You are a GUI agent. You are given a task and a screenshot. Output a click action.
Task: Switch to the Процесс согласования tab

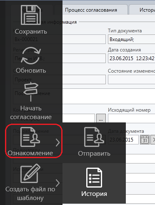click(91, 10)
